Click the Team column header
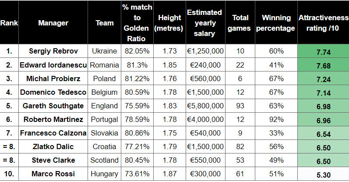The height and width of the screenshot is (182, 349). click(x=104, y=23)
